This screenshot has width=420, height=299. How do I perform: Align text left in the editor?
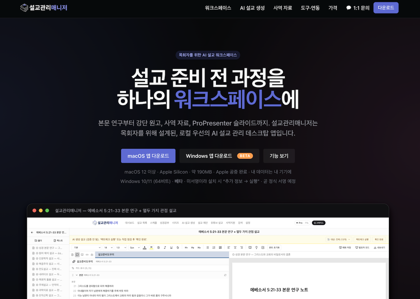click(x=229, y=247)
